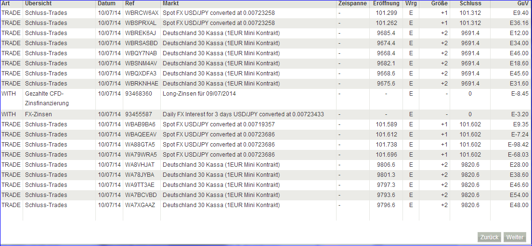Select reference WA9TT3AE
This screenshot has width=532, height=246.
tap(140, 185)
